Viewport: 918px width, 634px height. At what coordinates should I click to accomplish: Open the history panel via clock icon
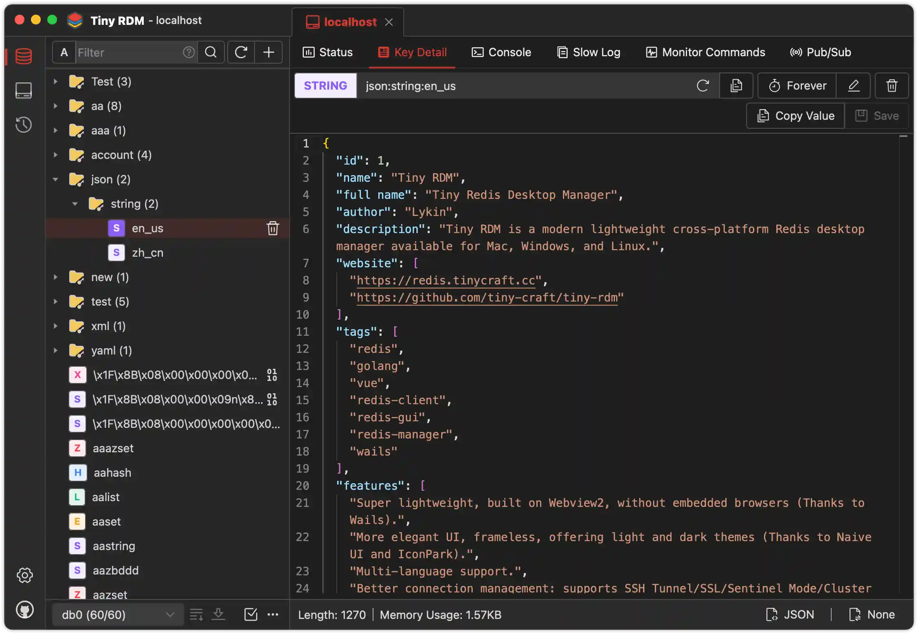tap(23, 125)
